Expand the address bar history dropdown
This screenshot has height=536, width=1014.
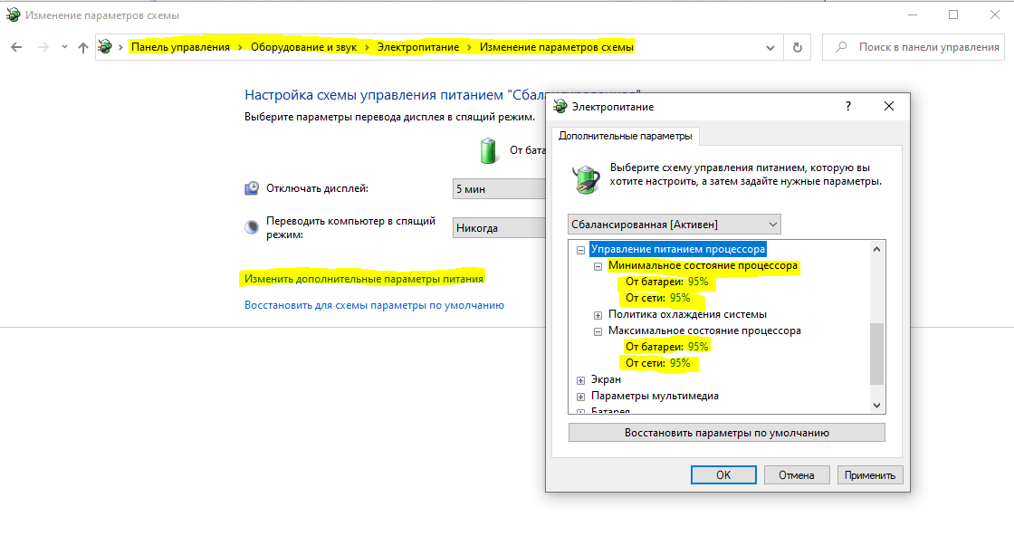(770, 48)
